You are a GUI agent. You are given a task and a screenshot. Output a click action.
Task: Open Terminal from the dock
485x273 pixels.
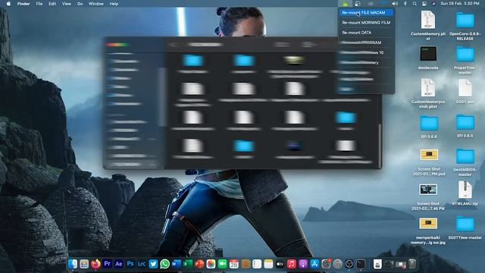pyautogui.click(x=361, y=264)
